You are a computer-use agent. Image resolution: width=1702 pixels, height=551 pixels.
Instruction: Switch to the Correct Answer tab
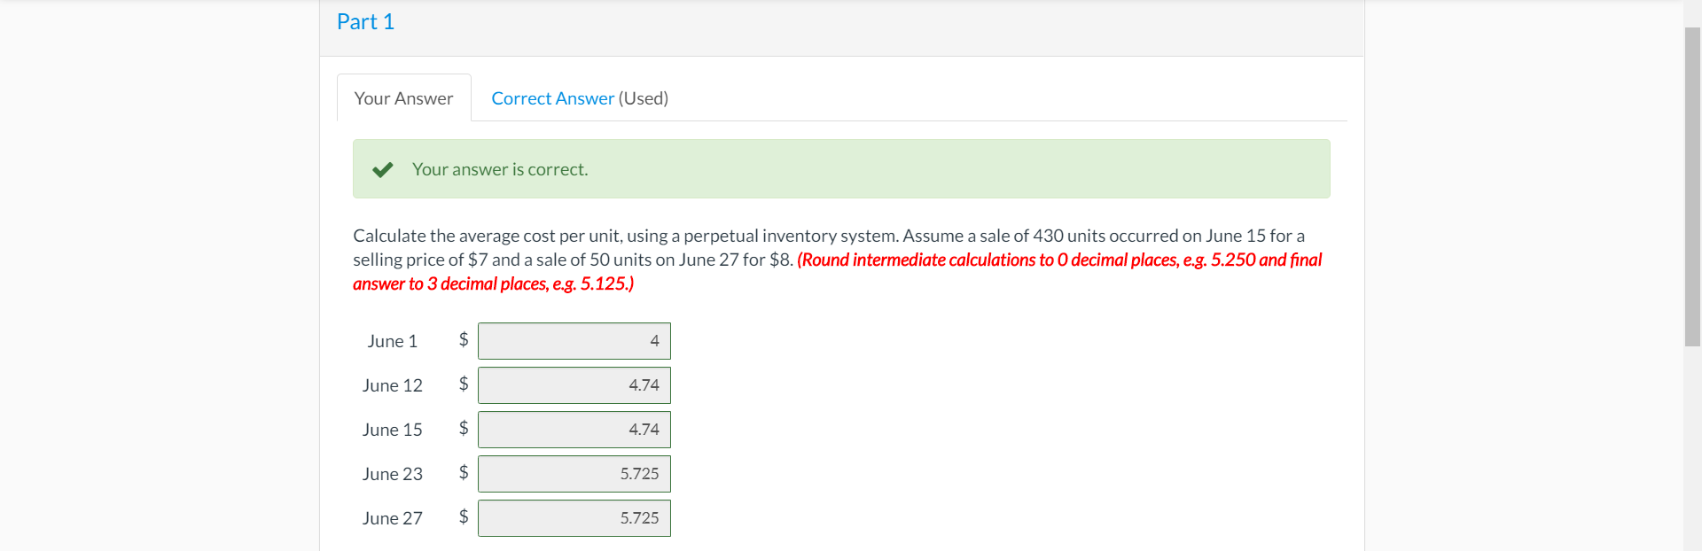pyautogui.click(x=552, y=97)
